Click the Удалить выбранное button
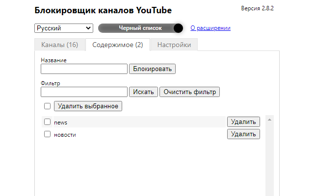This screenshot has width=314, height=196. 88,106
